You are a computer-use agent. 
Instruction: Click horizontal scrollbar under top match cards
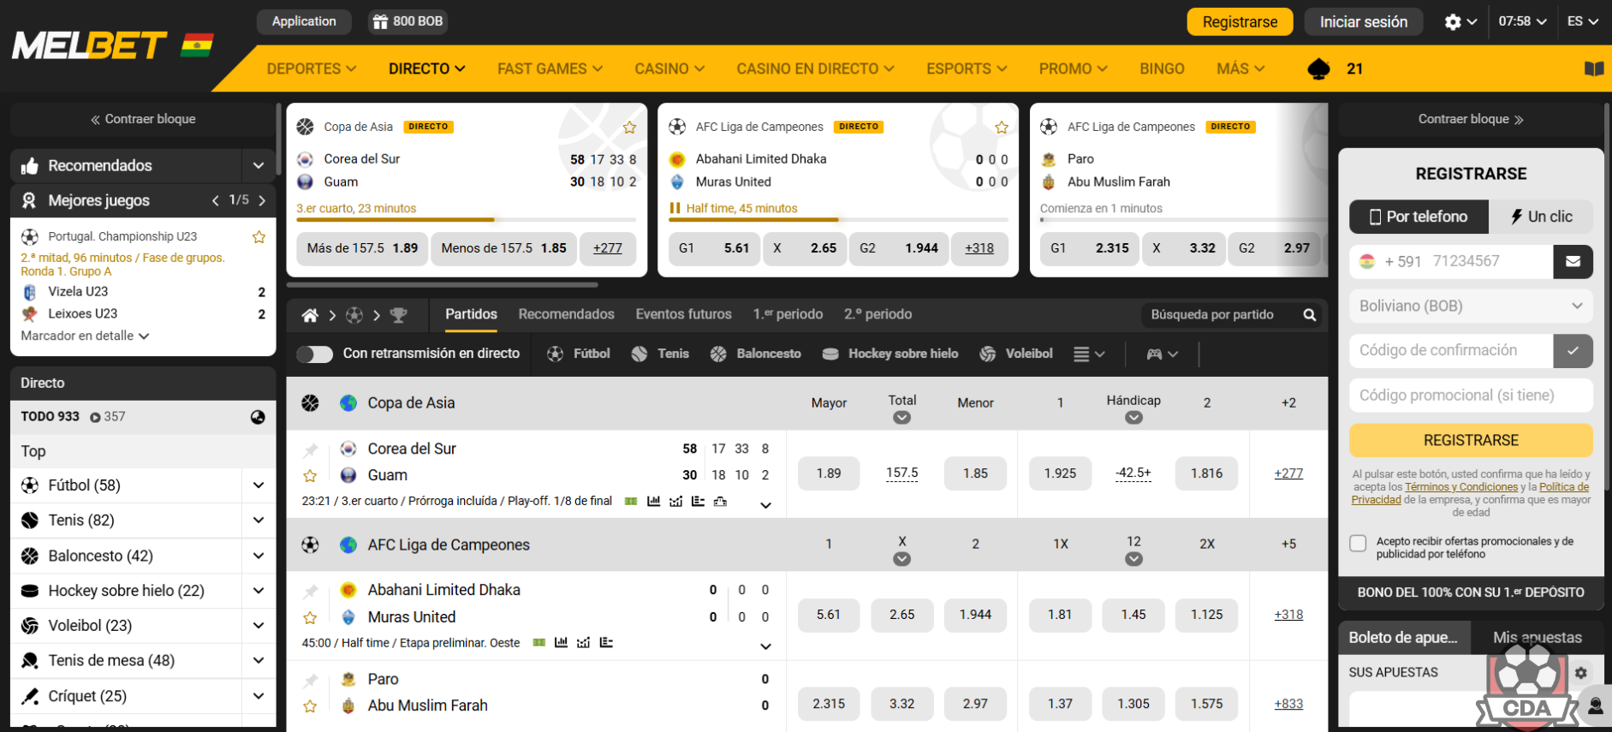pyautogui.click(x=443, y=285)
